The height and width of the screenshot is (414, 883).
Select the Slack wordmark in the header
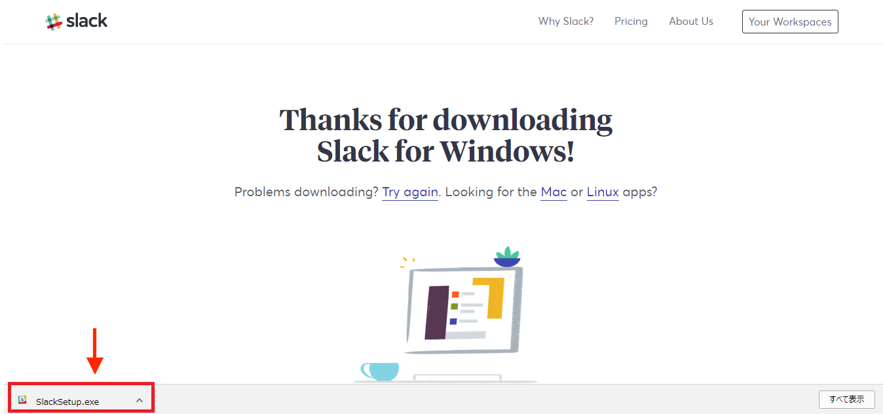[87, 20]
